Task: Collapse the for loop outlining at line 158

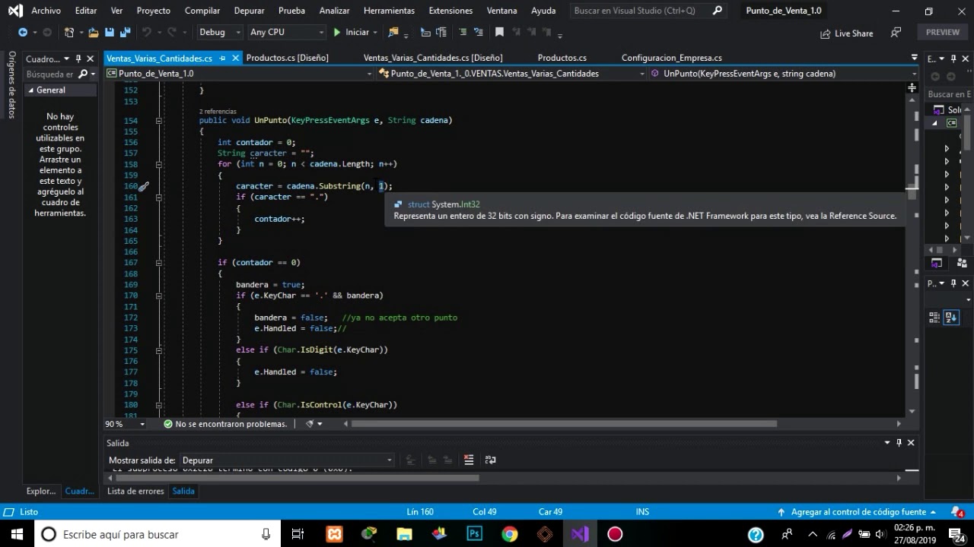Action: [159, 164]
